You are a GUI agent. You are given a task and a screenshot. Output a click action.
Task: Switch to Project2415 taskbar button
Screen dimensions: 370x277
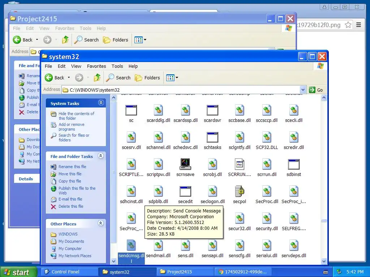coord(185,272)
